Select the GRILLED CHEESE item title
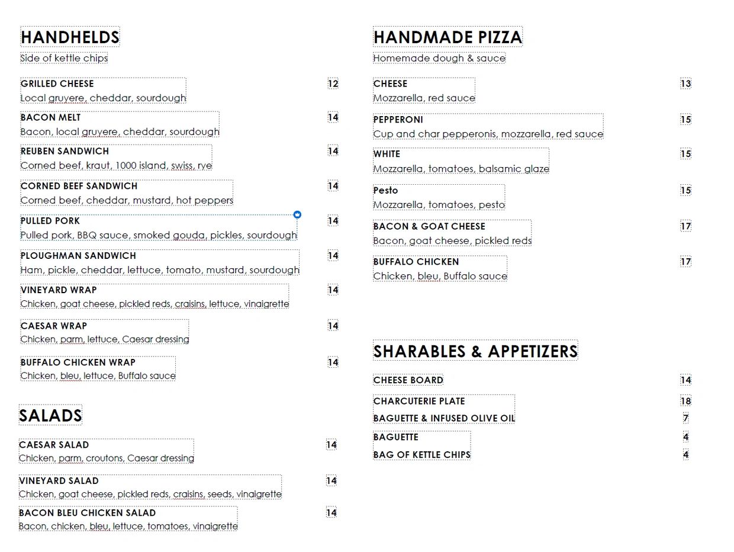 (57, 84)
